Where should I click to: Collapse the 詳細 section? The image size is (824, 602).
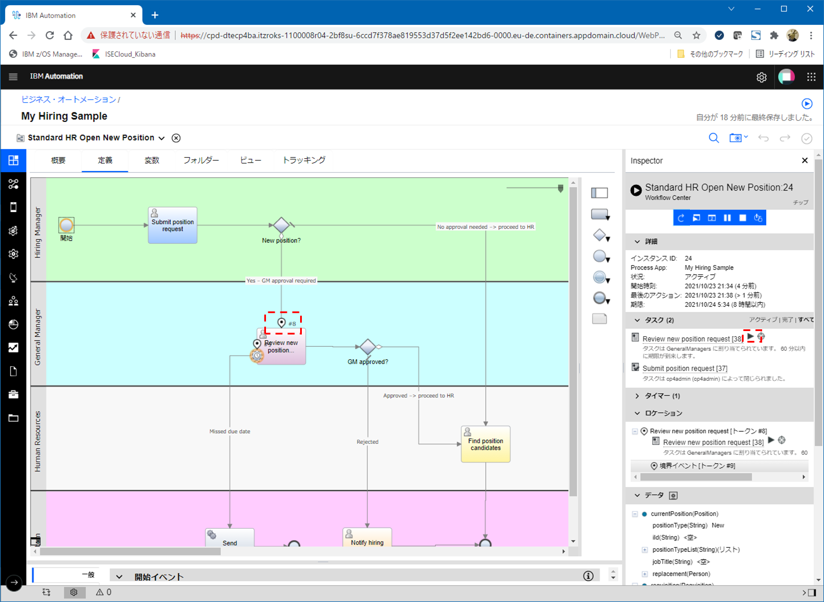(x=637, y=241)
